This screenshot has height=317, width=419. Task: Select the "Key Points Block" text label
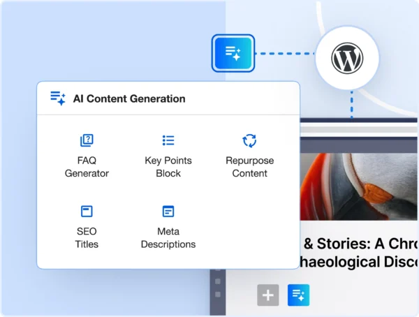[x=168, y=167]
